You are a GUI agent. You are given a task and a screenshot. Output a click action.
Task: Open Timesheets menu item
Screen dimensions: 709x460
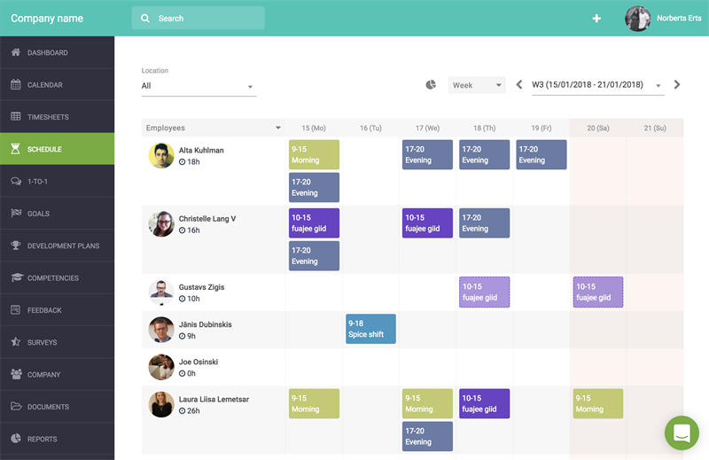tap(57, 117)
